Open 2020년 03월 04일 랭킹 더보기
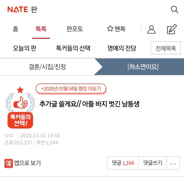Image resolution: width=184 pixels, height=177 pixels. coord(71,89)
